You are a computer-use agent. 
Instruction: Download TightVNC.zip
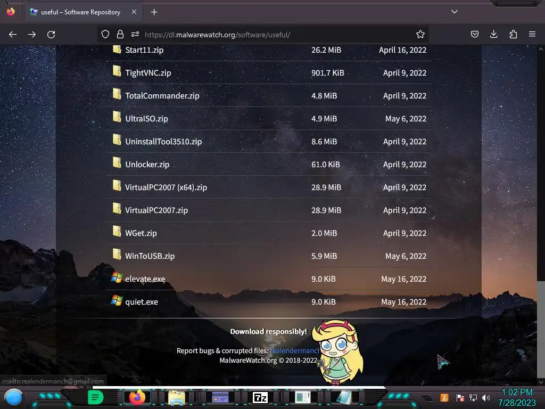[148, 73]
